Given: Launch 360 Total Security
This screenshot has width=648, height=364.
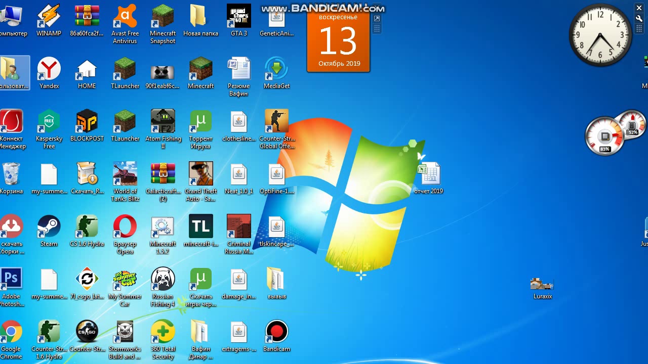Looking at the screenshot, I should tap(163, 339).
